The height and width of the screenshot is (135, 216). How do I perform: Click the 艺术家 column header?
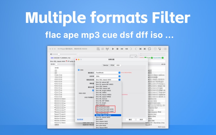56,68
